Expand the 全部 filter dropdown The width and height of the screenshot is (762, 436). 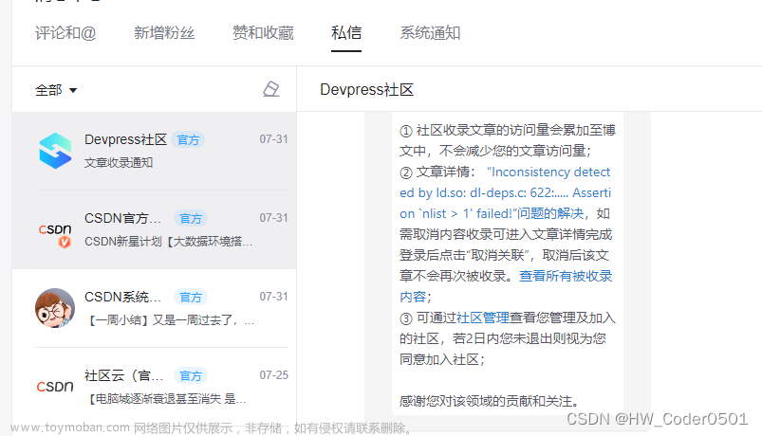point(56,90)
